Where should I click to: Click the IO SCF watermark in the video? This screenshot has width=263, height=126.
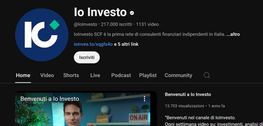tap(33, 102)
